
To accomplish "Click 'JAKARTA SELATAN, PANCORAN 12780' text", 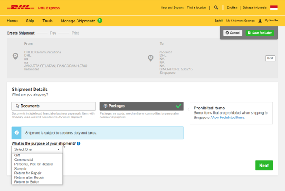I will pyautogui.click(x=56, y=66).
